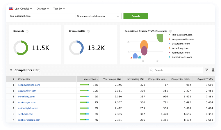221x130 pixels.
Task: Click the download export icon
Action: pyautogui.click(x=213, y=70)
